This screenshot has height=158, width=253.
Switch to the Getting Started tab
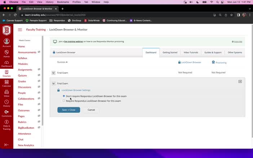click(170, 52)
